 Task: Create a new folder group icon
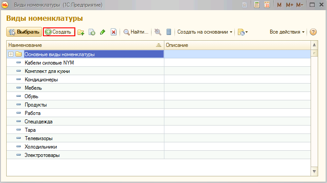[x=81, y=32]
